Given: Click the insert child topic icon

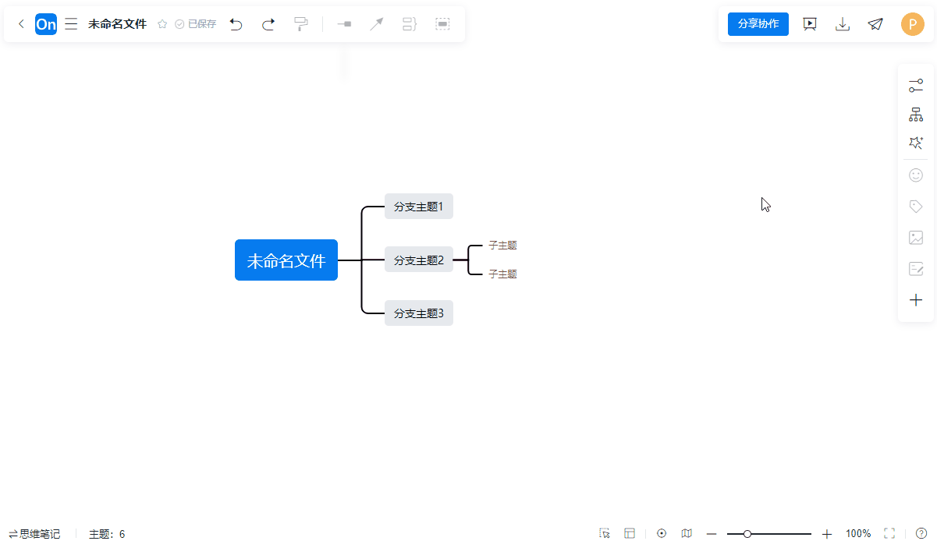Looking at the screenshot, I should [x=344, y=24].
